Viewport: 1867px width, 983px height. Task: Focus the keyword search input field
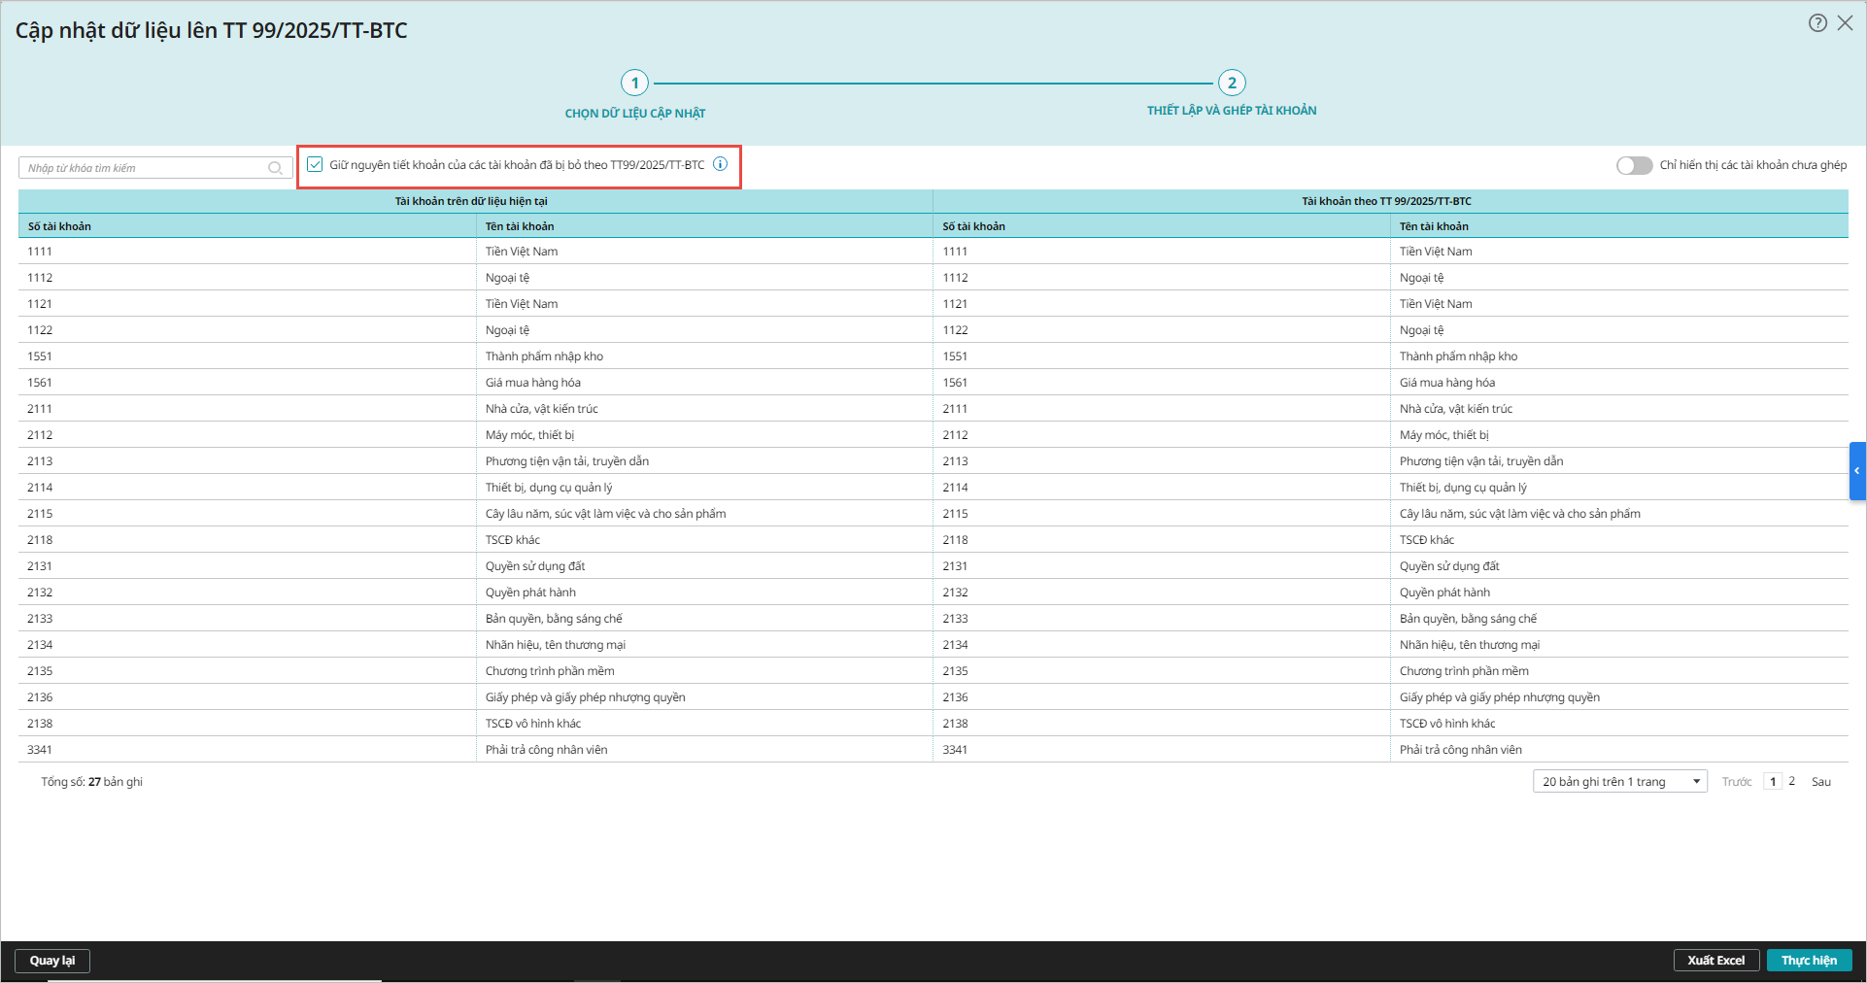[x=146, y=168]
